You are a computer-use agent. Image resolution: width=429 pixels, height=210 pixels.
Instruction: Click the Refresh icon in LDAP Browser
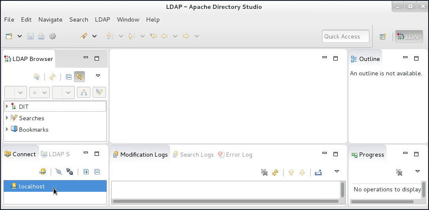coord(52,77)
